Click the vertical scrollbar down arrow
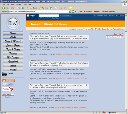This screenshot has width=128, height=114. point(126,110)
